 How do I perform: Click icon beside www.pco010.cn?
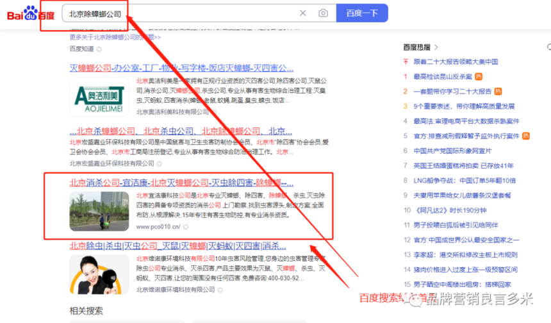[x=186, y=227]
